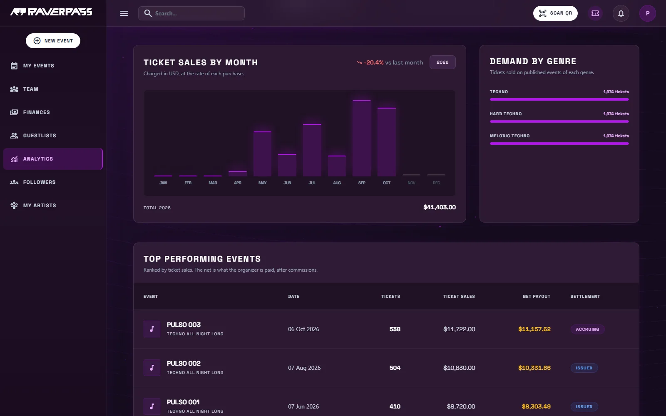Click the RaverPass logo
Screen dimensions: 666x416
click(51, 12)
